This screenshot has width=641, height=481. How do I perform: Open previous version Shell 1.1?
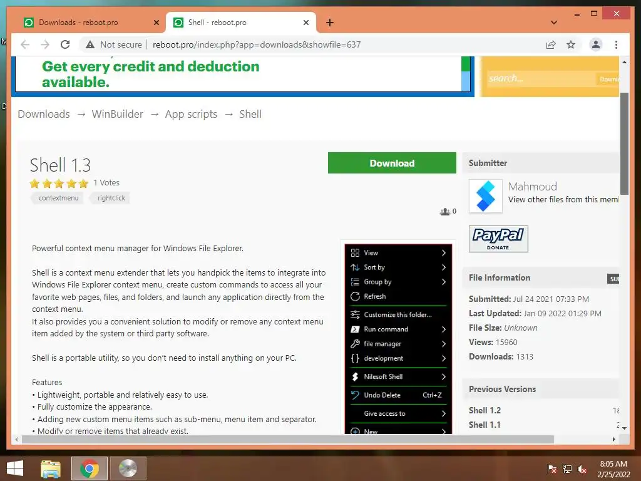tap(485, 425)
